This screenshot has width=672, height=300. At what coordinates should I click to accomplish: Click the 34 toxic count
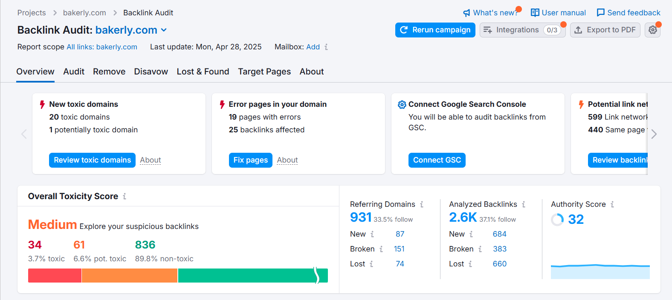35,245
